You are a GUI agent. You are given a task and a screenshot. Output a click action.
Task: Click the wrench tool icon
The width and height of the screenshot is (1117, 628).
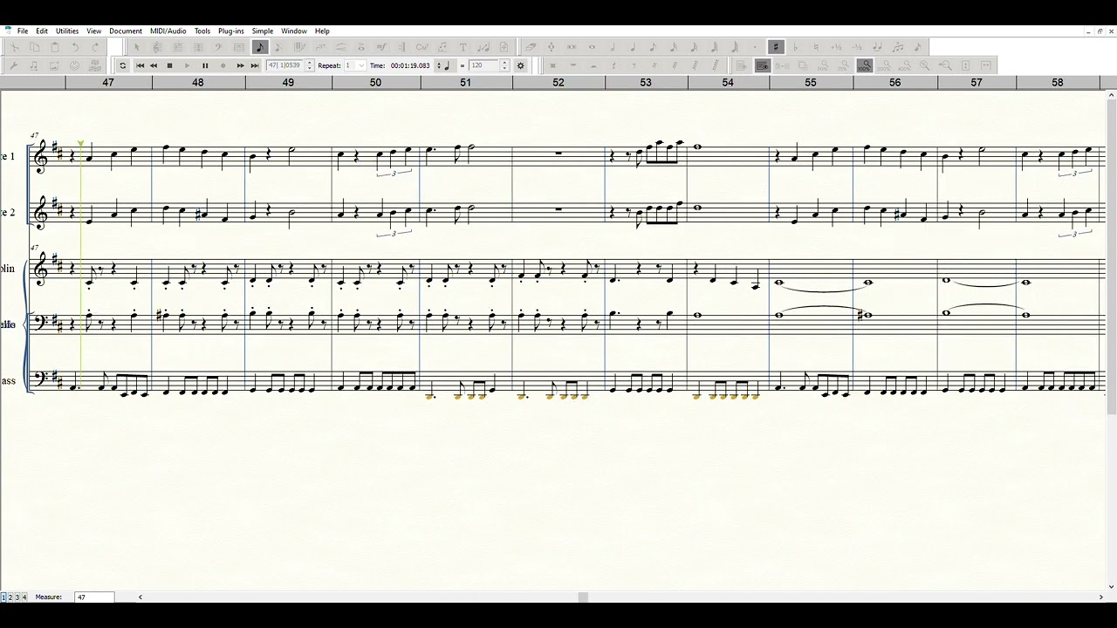click(x=13, y=65)
